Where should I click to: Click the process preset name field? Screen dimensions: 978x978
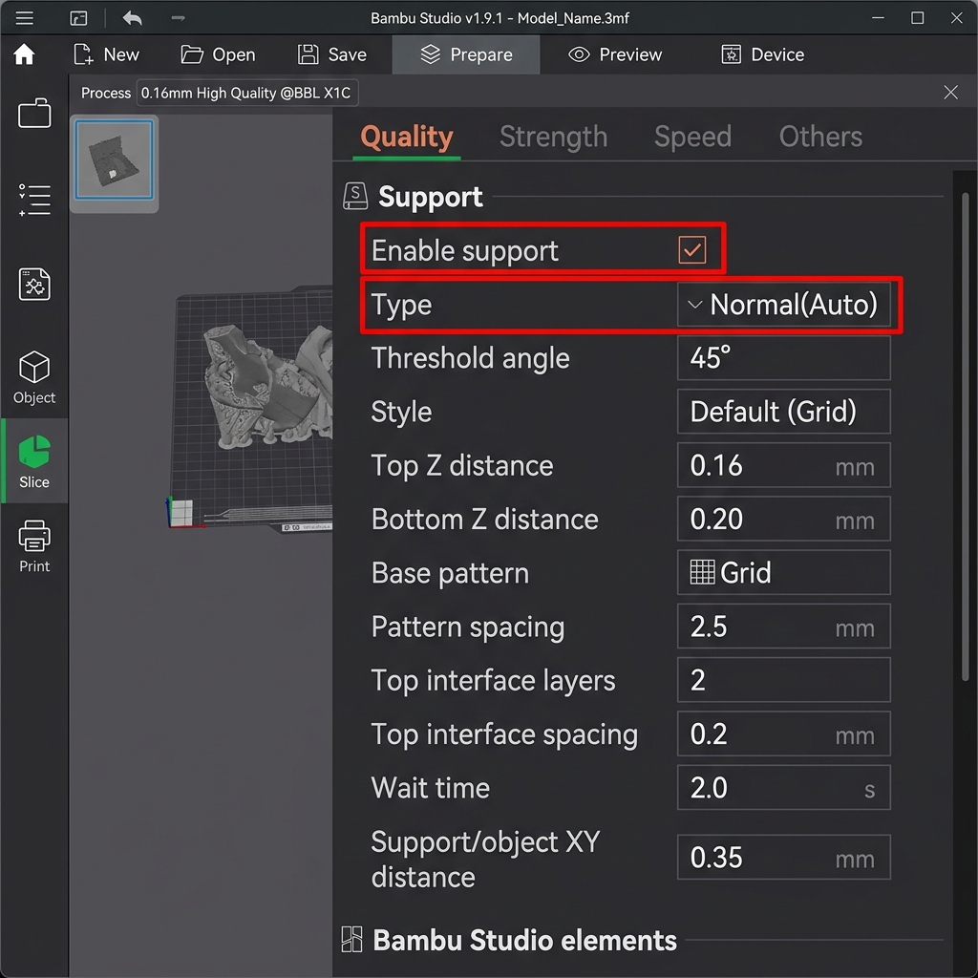[247, 93]
